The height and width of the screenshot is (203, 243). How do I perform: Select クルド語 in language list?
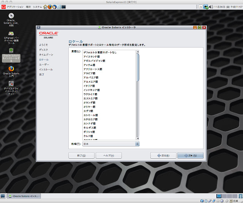(x=109, y=136)
